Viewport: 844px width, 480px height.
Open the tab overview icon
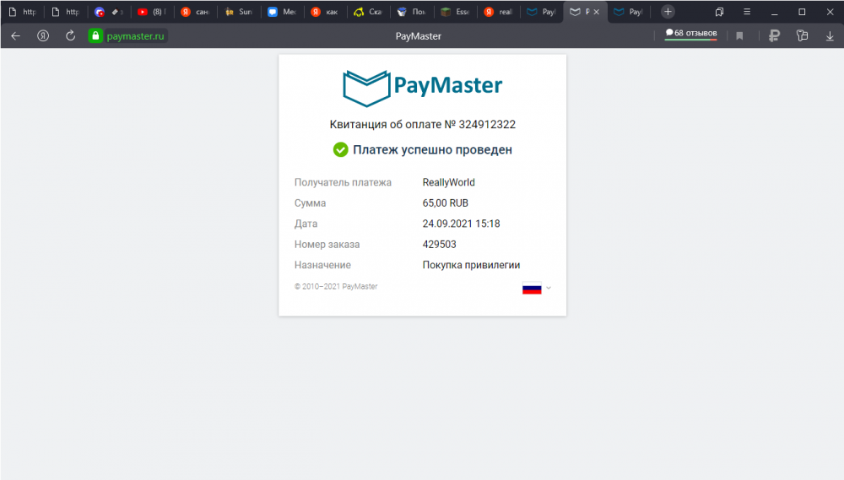pyautogui.click(x=719, y=12)
